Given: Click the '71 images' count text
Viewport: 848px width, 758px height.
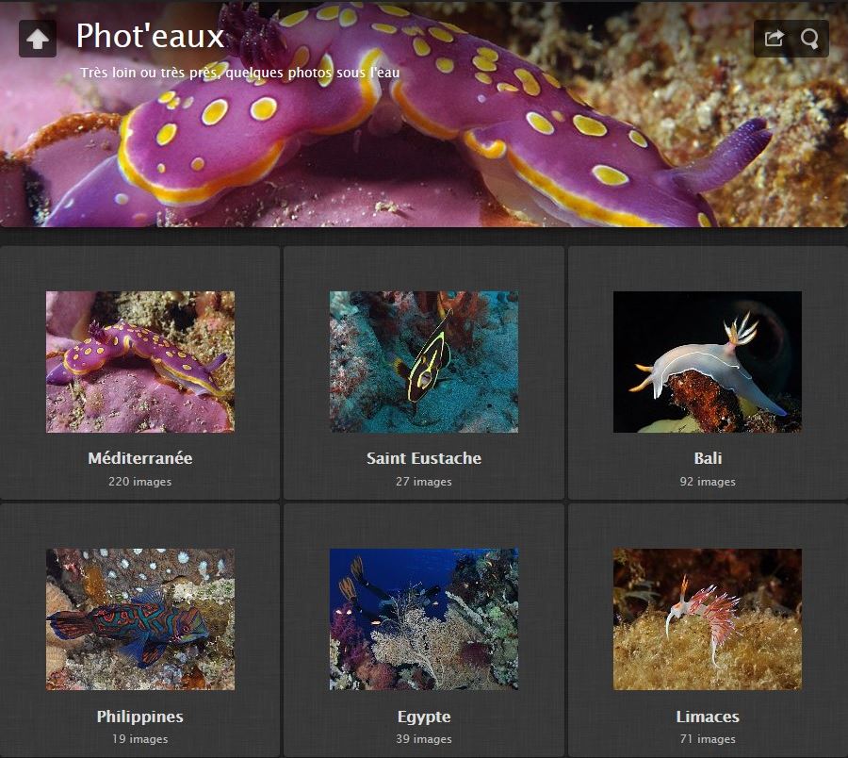Looking at the screenshot, I should (708, 739).
